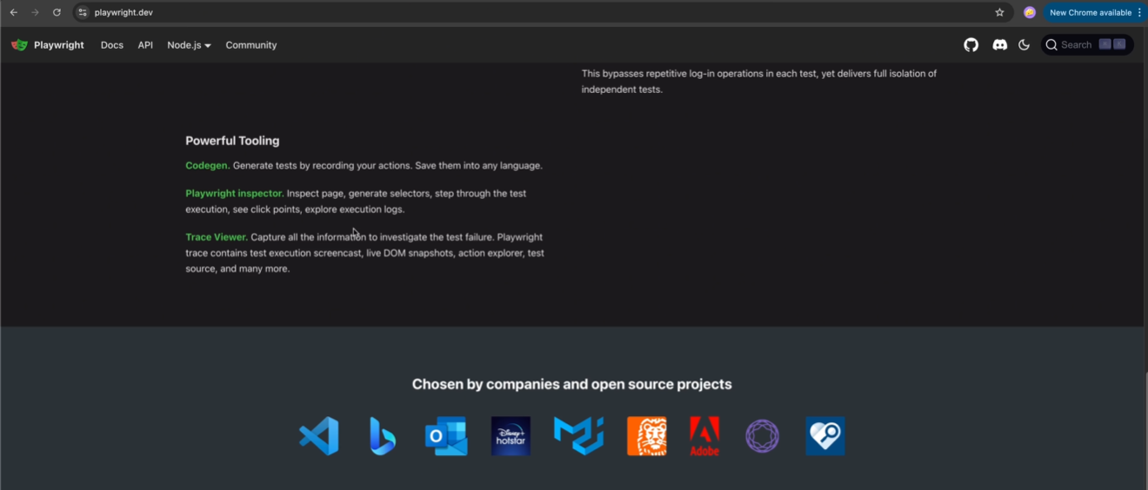Click the Material UI logo
This screenshot has width=1148, height=490.
coord(578,436)
